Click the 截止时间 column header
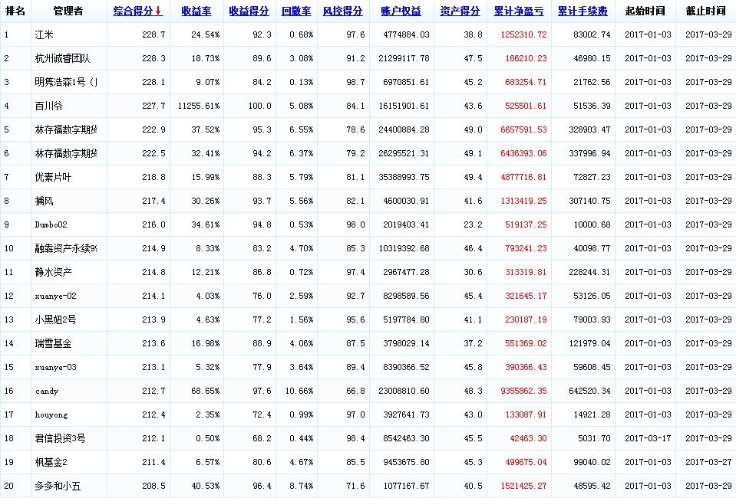 pyautogui.click(x=705, y=11)
